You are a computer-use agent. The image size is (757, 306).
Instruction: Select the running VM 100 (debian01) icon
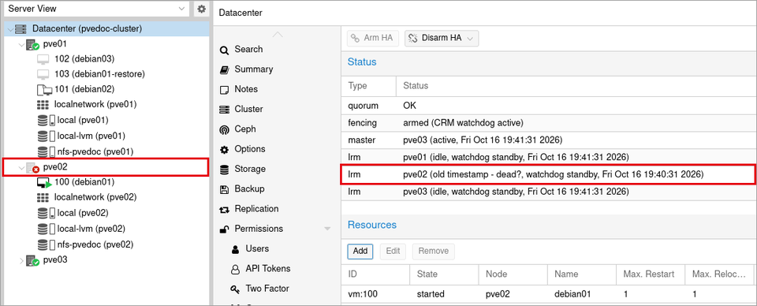[x=44, y=183]
